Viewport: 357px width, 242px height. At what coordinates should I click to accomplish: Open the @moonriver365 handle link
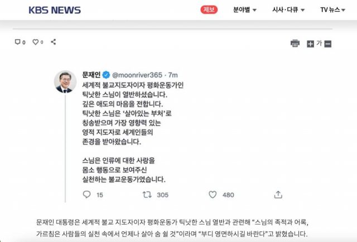click(137, 75)
